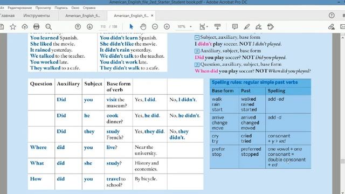Select the arrow selection tool
Image resolution: width=345 pixels, height=194 pixels.
click(x=132, y=27)
